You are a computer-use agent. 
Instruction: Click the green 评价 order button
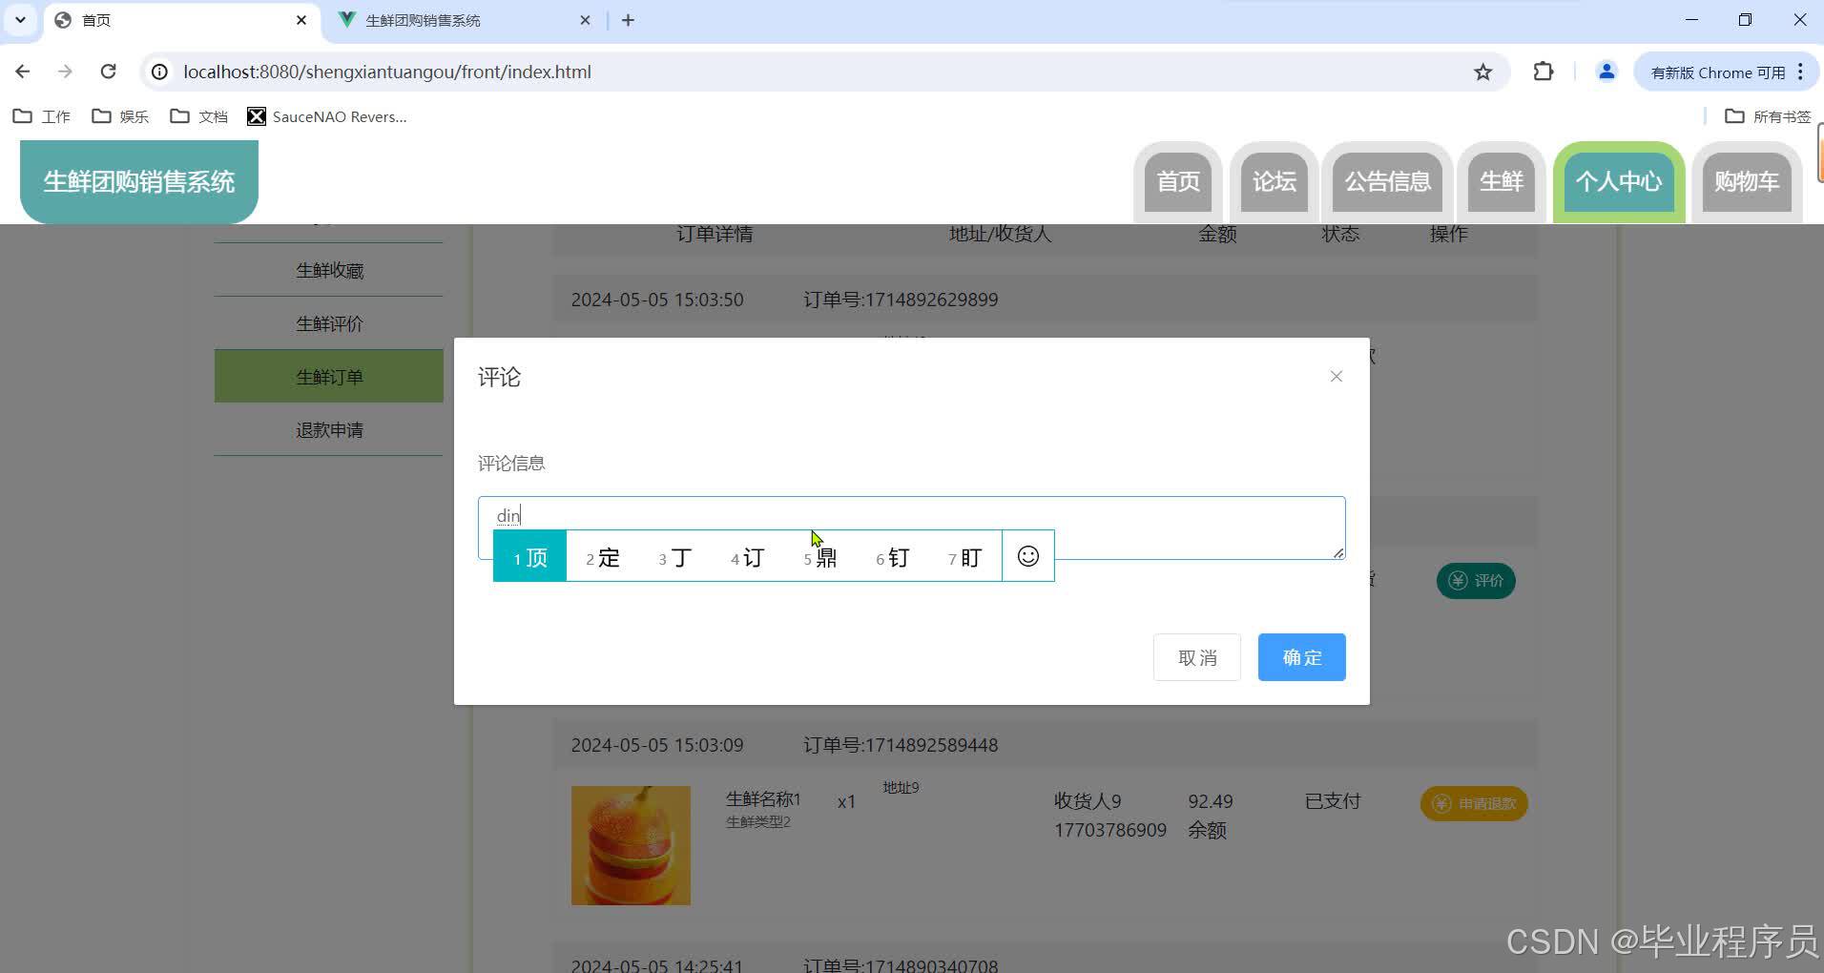point(1476,580)
